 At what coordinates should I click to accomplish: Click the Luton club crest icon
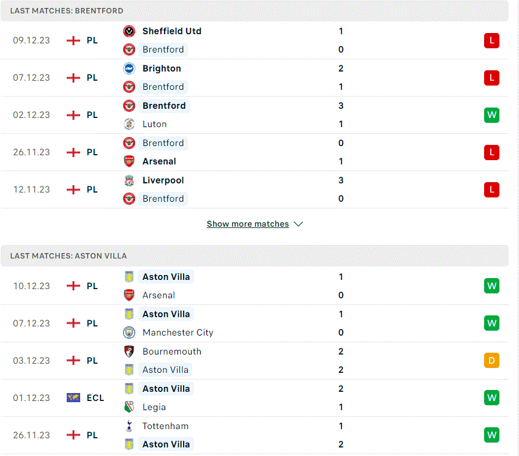click(x=129, y=124)
